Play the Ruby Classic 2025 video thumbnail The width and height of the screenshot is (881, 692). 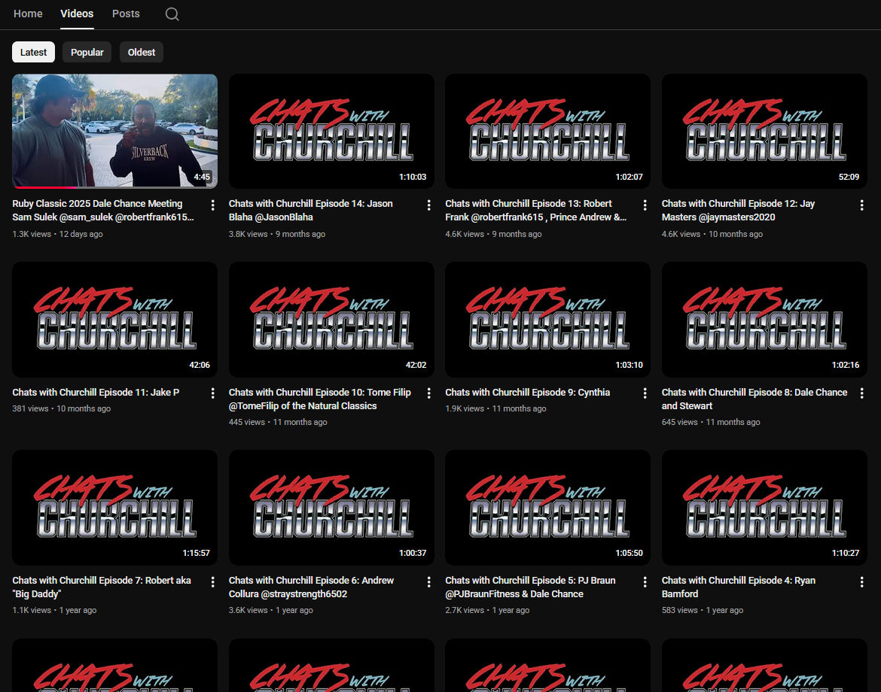tap(114, 131)
